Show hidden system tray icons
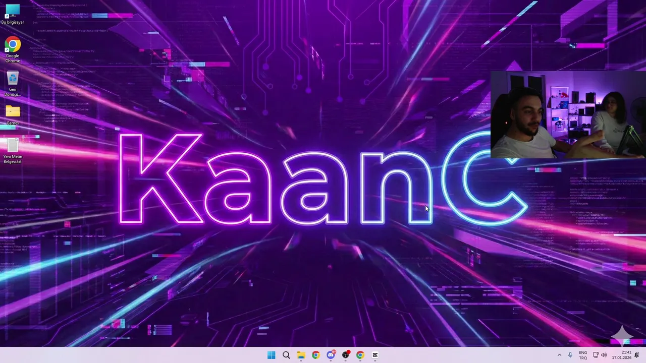 pyautogui.click(x=559, y=355)
